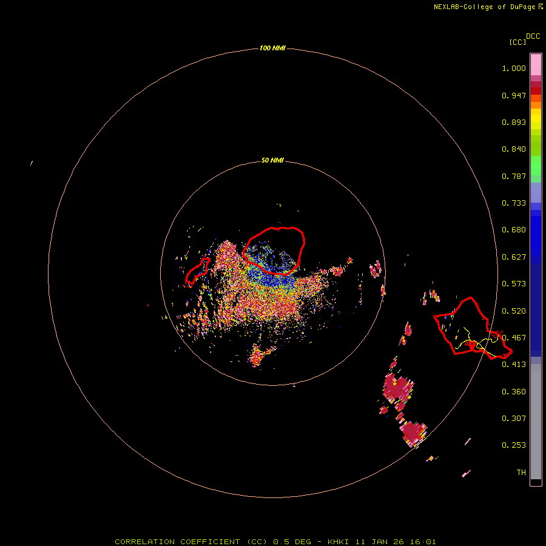Click the small red island outline on the left
Viewport: 546px width, 546px height.
(197, 272)
